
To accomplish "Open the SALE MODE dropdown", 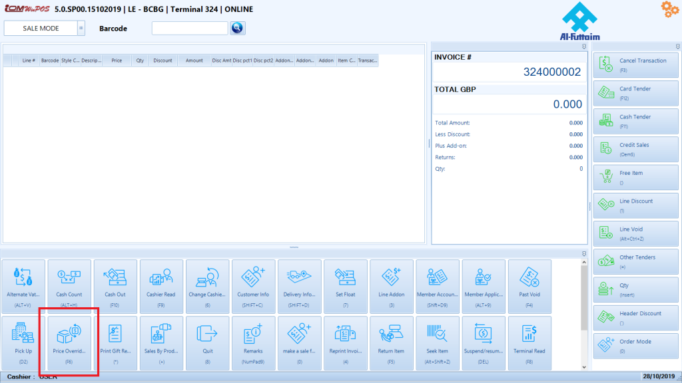I will pos(81,28).
